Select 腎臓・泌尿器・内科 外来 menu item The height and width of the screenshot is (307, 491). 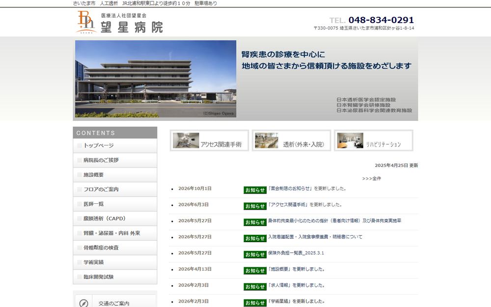click(x=115, y=233)
